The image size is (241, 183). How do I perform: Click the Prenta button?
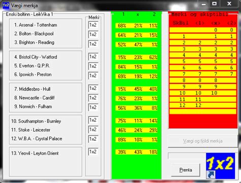coord(186,170)
